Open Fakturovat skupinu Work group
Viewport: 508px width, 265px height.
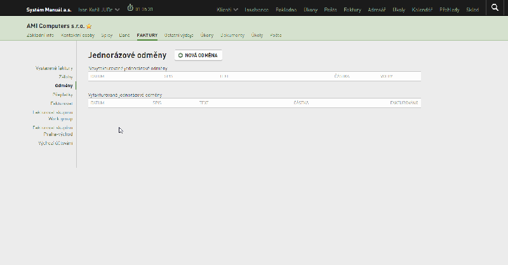[x=53, y=116]
